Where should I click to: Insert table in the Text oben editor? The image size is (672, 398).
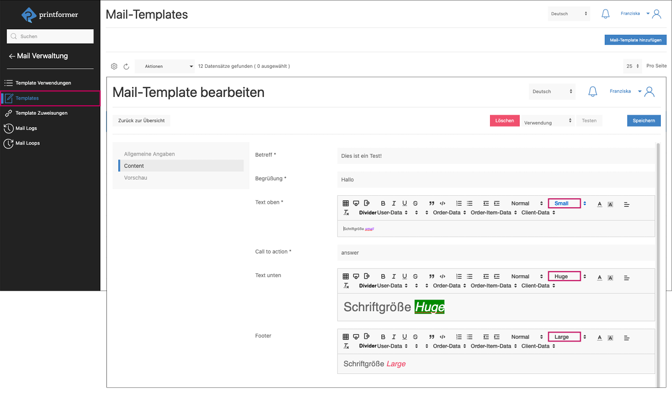coord(346,204)
